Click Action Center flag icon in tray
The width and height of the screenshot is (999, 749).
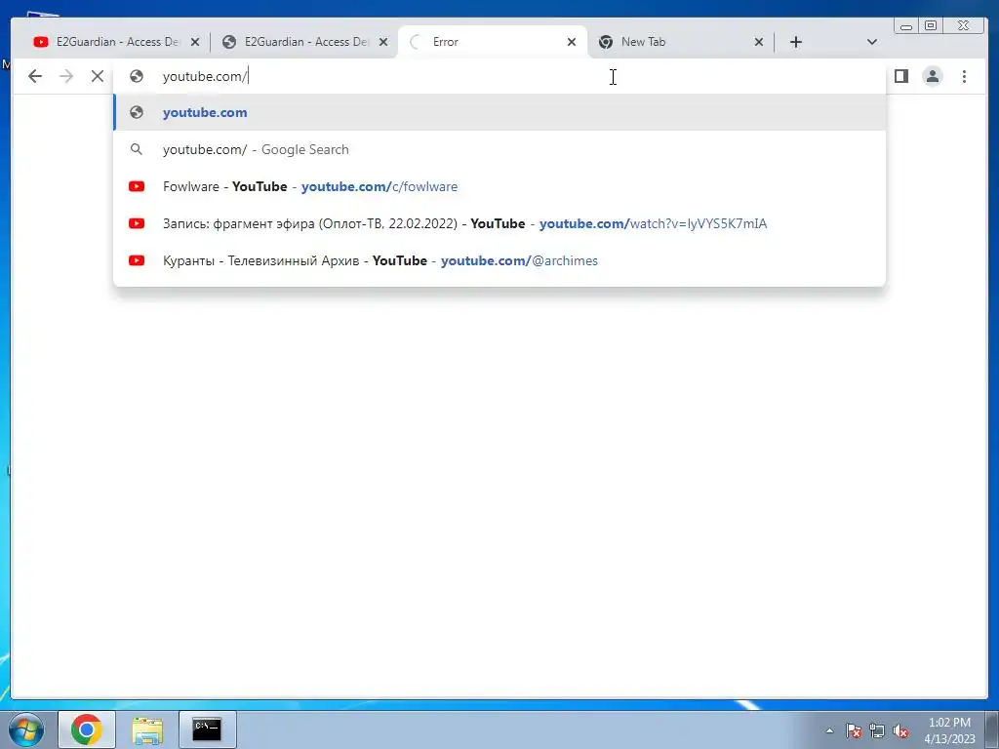(x=854, y=730)
